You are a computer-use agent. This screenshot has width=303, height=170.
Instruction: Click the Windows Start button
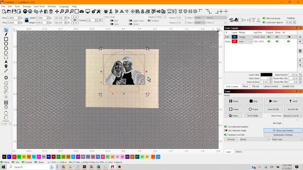(x=3, y=167)
